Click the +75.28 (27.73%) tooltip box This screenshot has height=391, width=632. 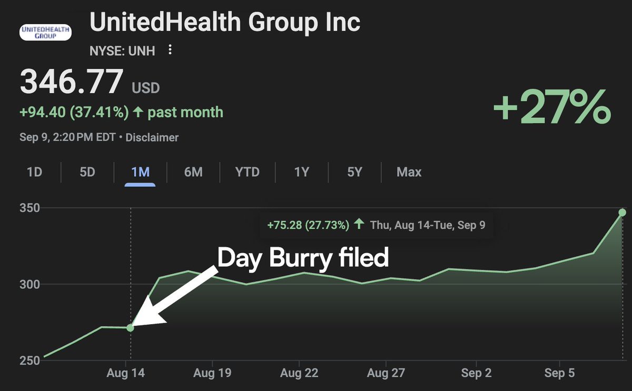(376, 225)
